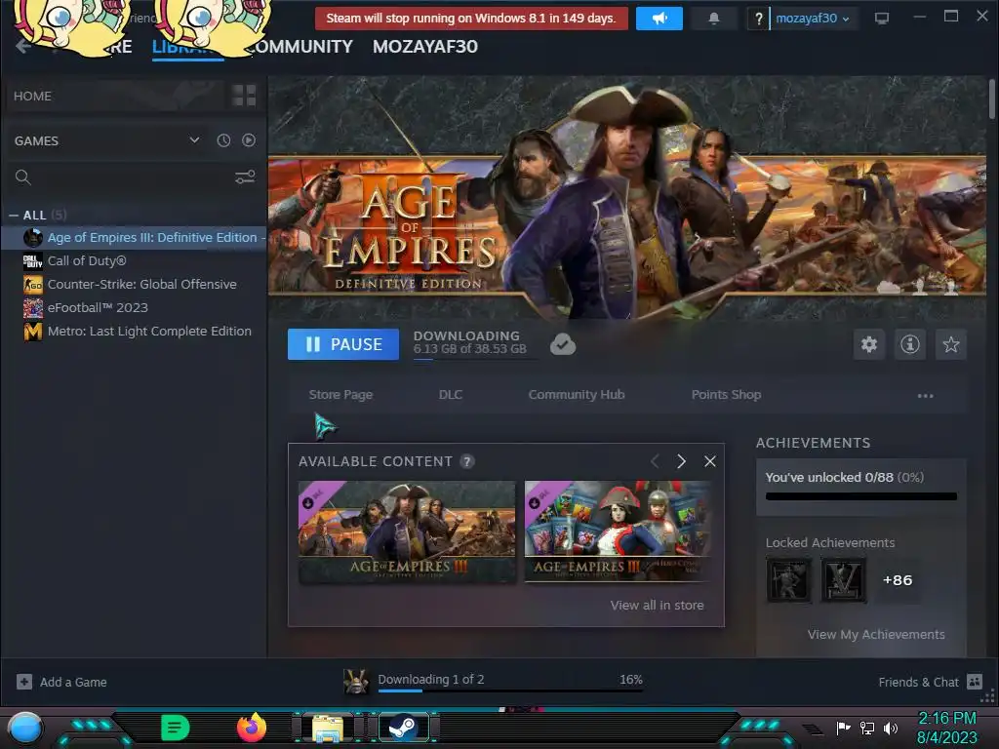Click Downloading 1 of 2 status text
The height and width of the screenshot is (749, 999).
(430, 679)
